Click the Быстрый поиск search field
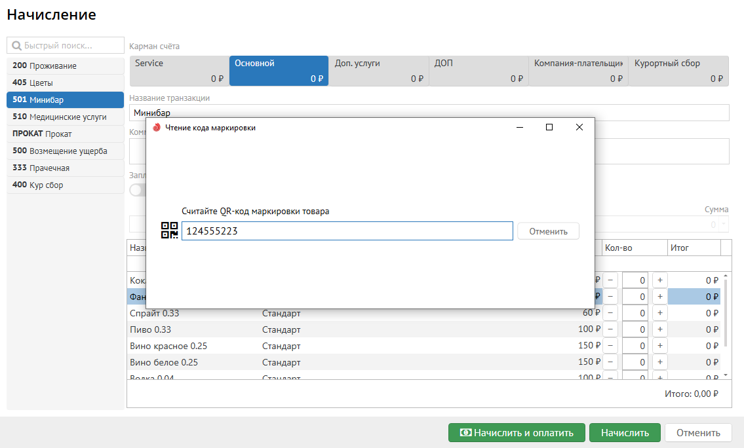 66,45
